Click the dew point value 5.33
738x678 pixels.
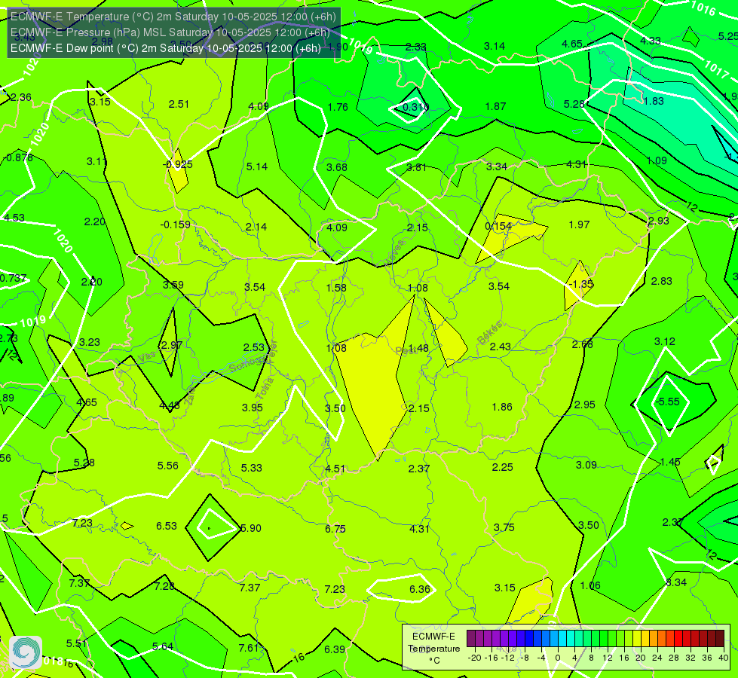252,468
